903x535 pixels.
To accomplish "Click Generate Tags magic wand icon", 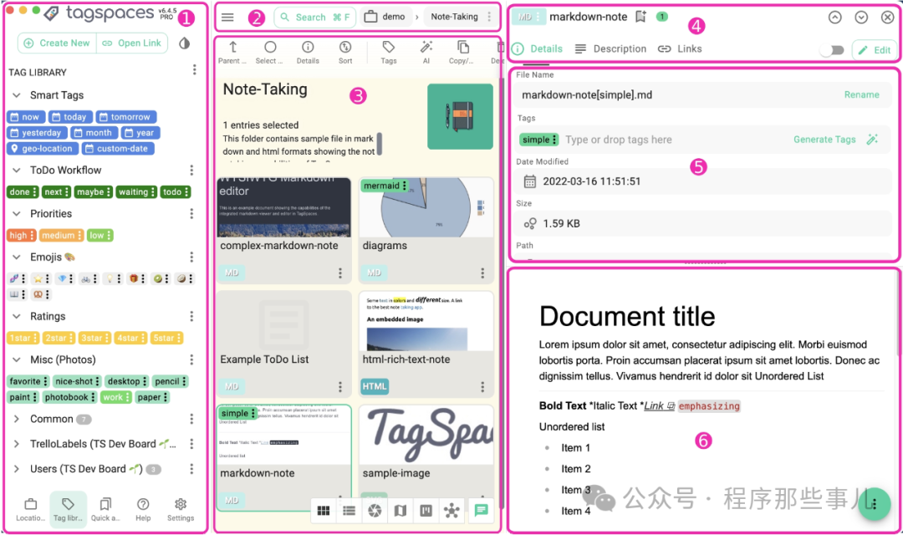I will click(872, 140).
